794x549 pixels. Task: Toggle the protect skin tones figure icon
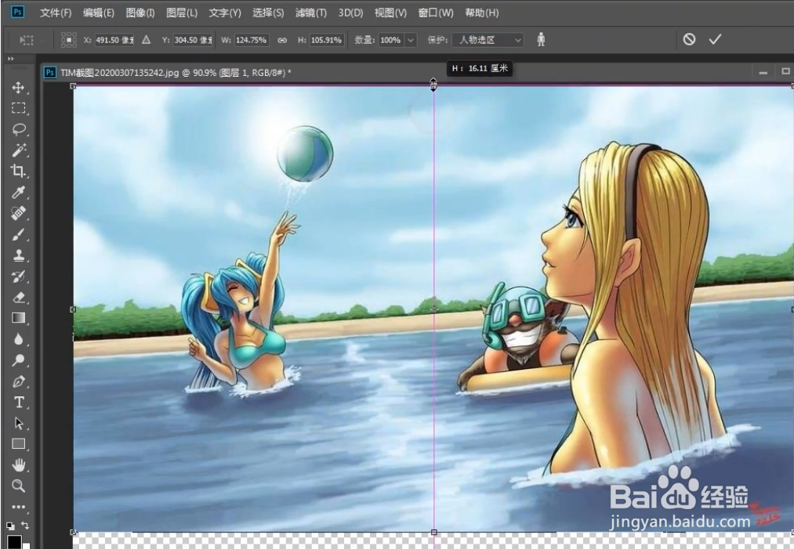tap(541, 39)
